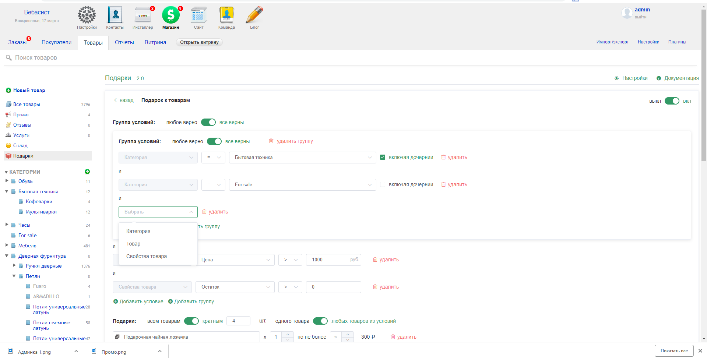Check включая дочерние for For sale

(383, 184)
